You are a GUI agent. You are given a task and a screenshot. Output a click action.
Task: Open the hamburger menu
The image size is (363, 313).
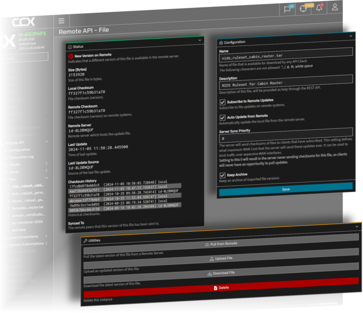tap(61, 21)
